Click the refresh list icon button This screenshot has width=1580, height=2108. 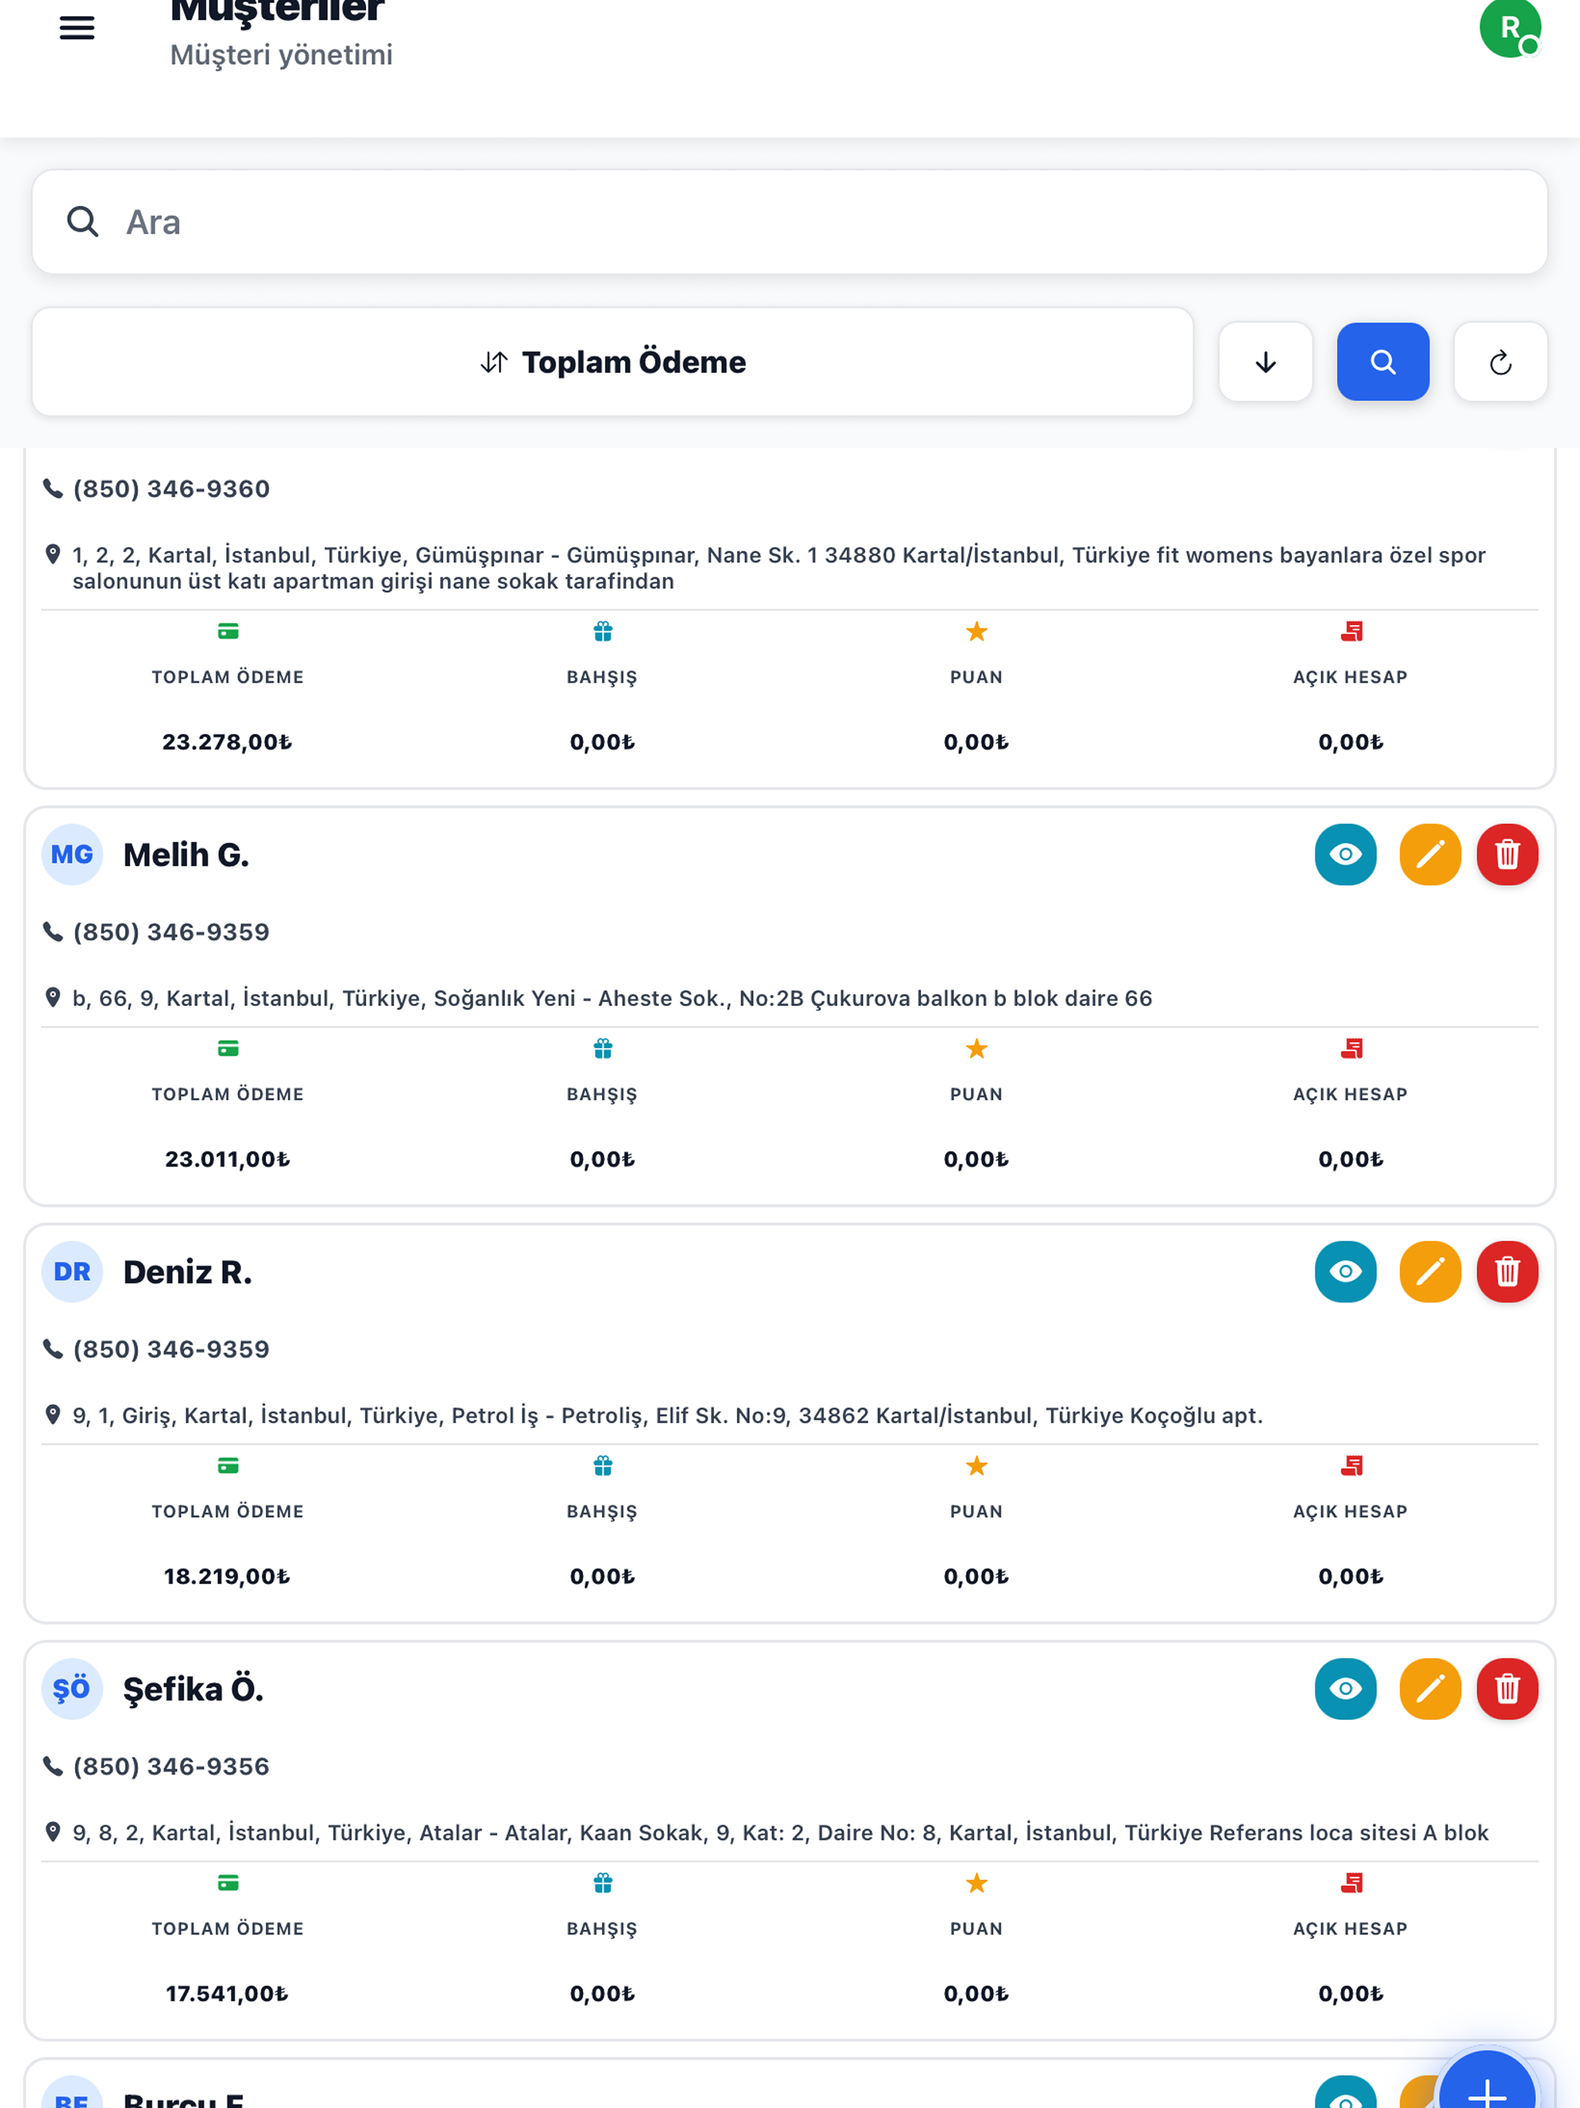point(1500,362)
